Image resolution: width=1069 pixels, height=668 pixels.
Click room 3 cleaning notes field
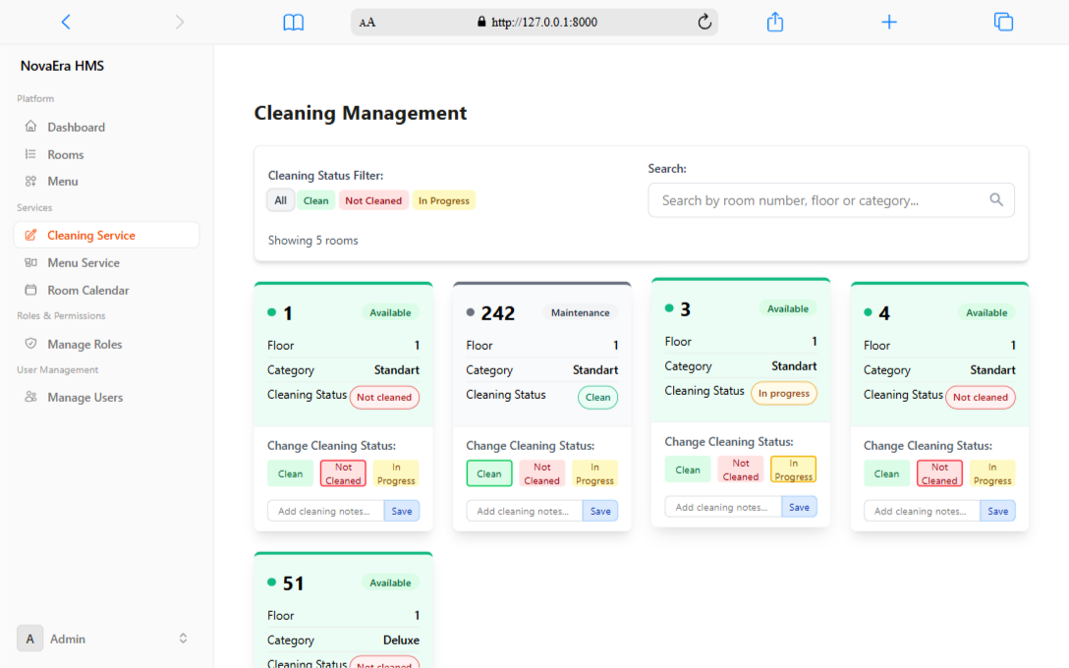[723, 507]
